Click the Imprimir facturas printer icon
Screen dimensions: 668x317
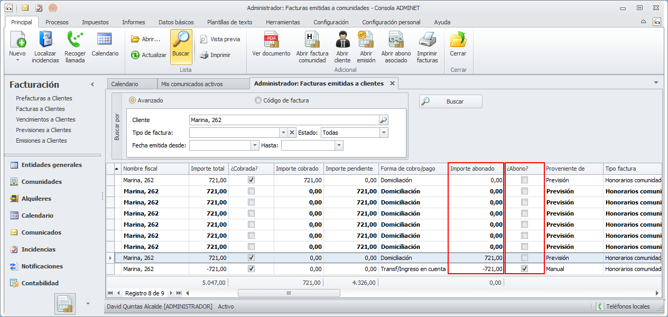pos(427,40)
